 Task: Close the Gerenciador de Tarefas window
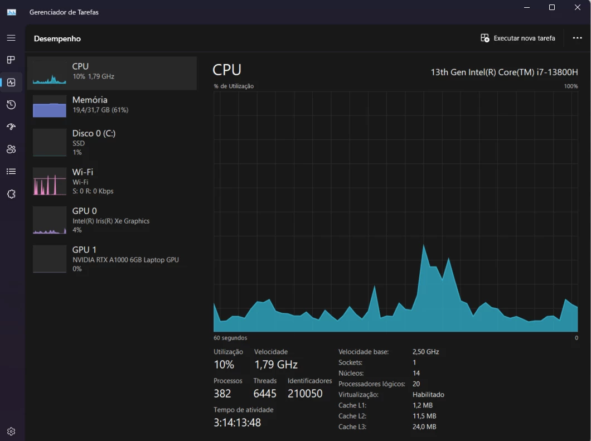(x=578, y=8)
